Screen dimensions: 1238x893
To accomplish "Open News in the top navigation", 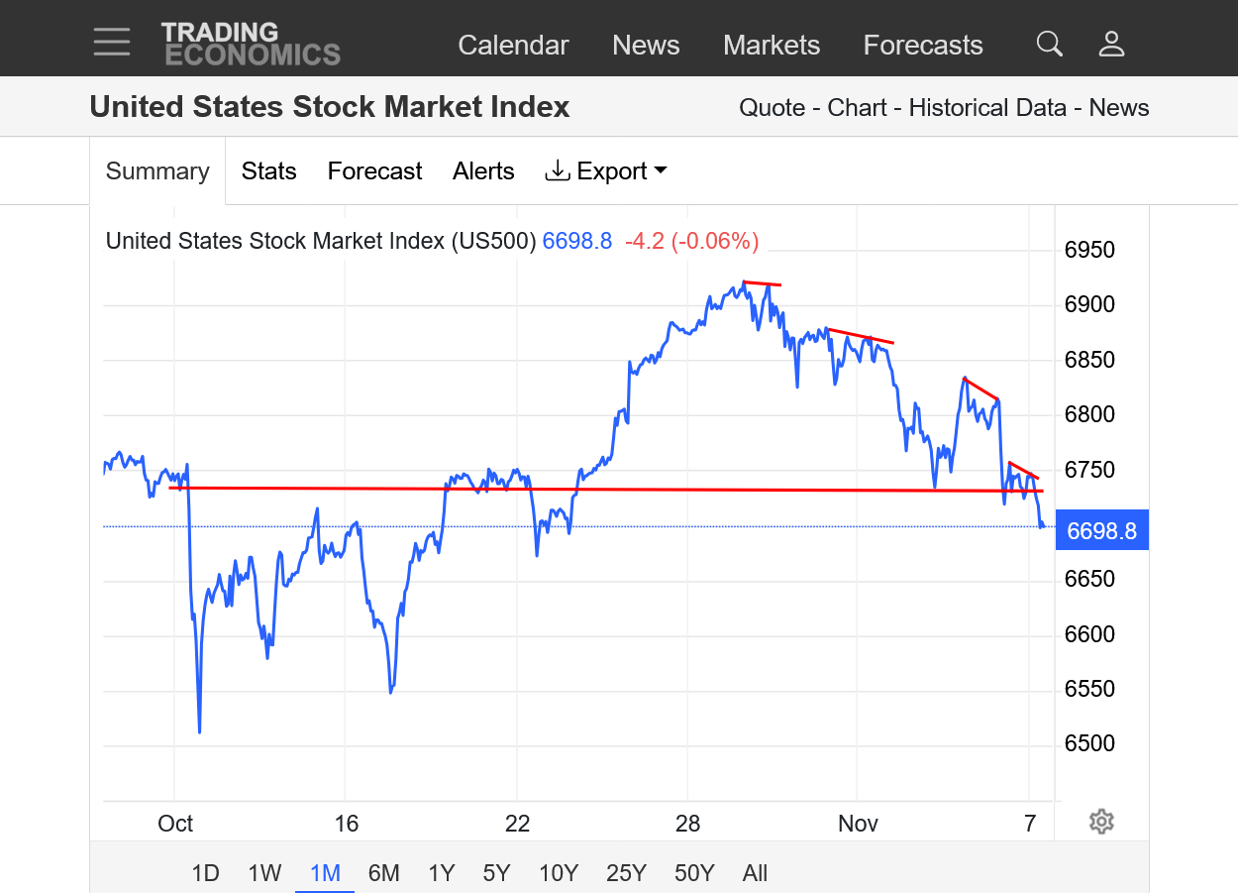I will [646, 45].
